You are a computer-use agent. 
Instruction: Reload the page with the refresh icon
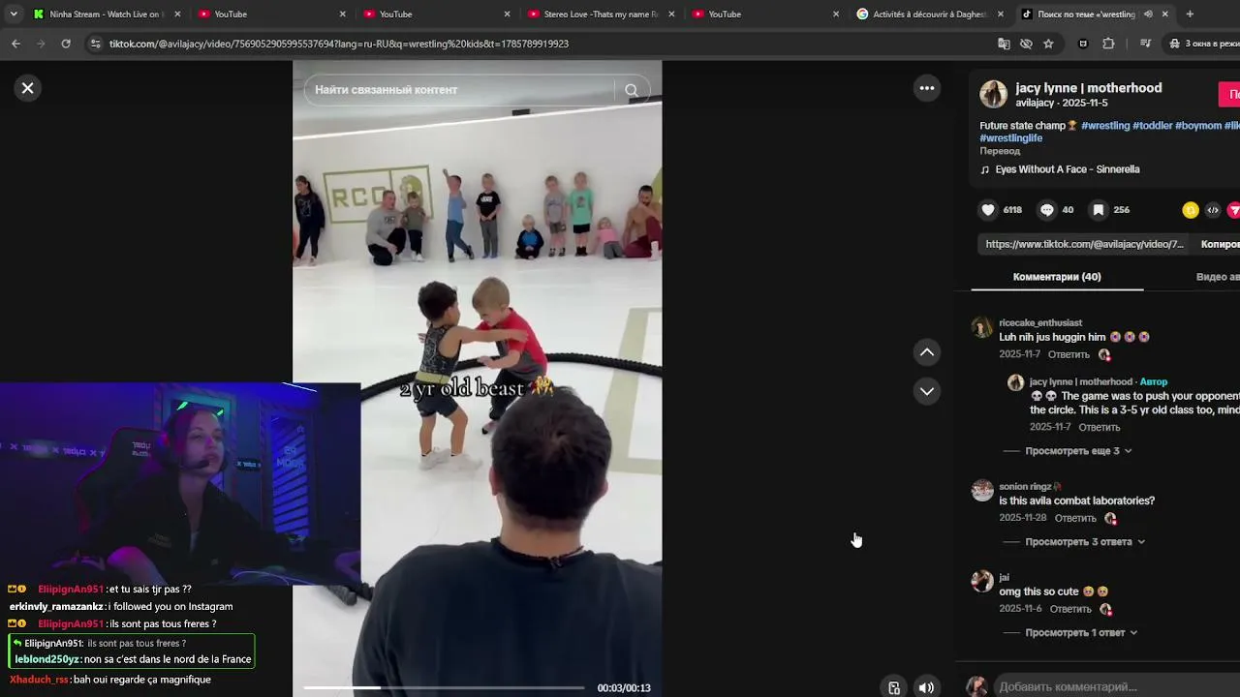pos(66,44)
